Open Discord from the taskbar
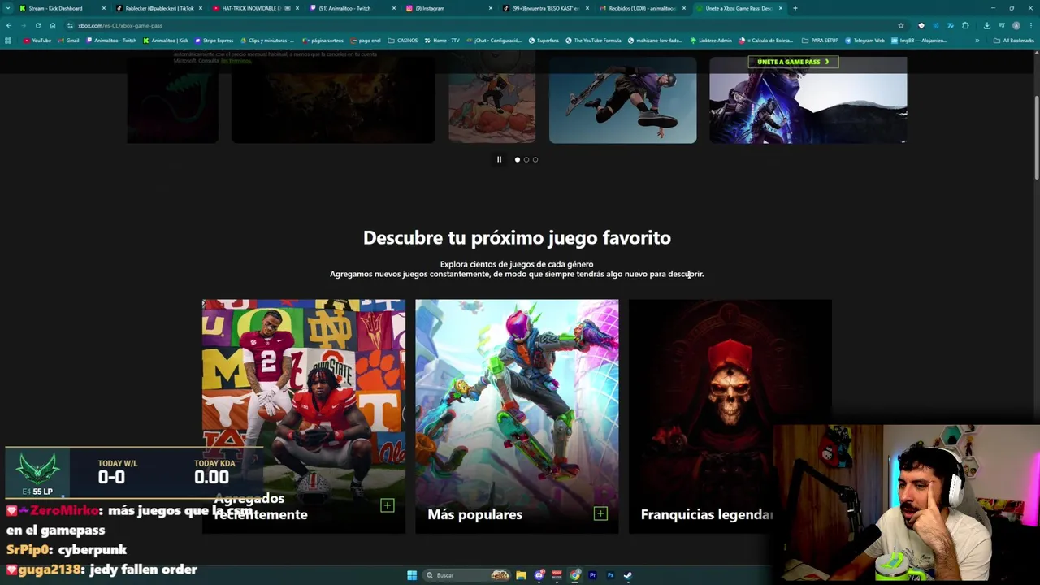The width and height of the screenshot is (1040, 585). pos(539,575)
